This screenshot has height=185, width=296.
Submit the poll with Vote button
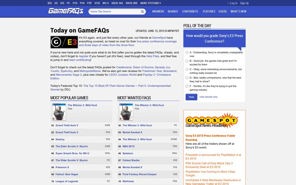191,97
